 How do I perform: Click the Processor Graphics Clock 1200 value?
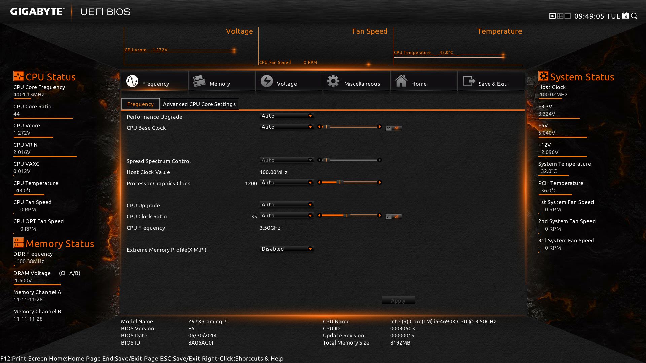251,183
